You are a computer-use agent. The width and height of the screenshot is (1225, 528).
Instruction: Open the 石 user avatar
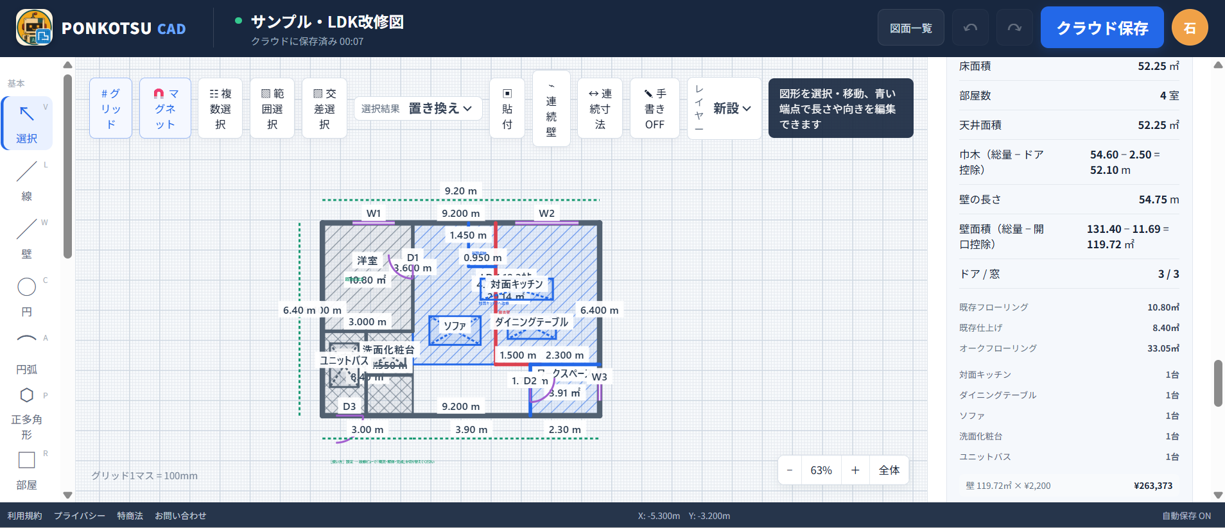click(1190, 28)
